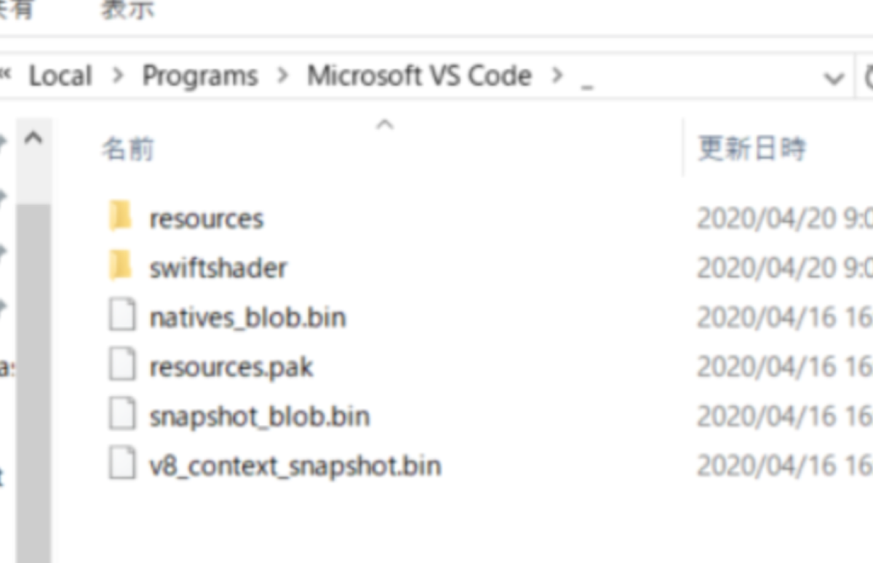The height and width of the screenshot is (563, 873).
Task: Go to Programs in the address bar
Action: [x=200, y=76]
